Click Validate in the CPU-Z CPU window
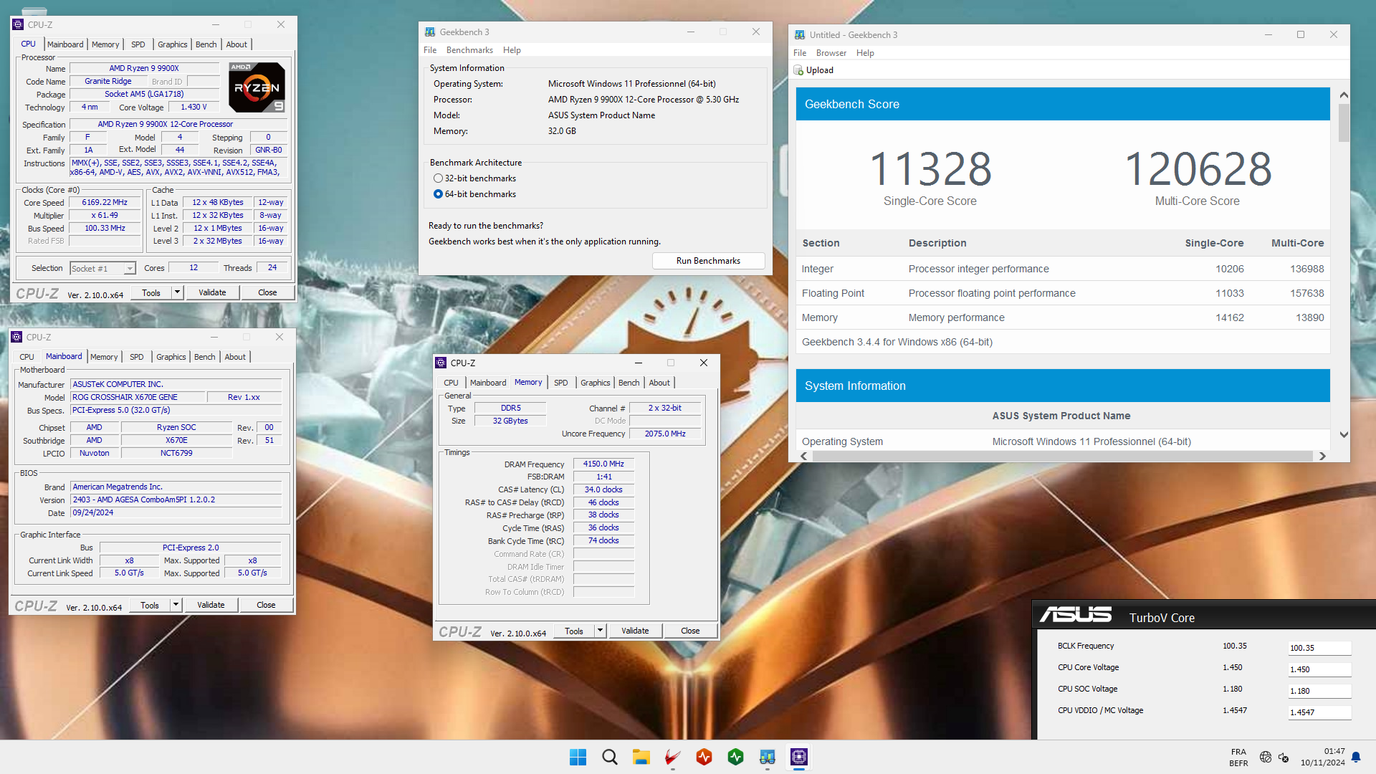 pyautogui.click(x=212, y=292)
